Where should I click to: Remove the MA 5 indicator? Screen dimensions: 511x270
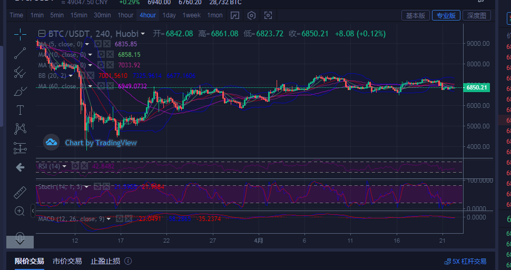106,44
